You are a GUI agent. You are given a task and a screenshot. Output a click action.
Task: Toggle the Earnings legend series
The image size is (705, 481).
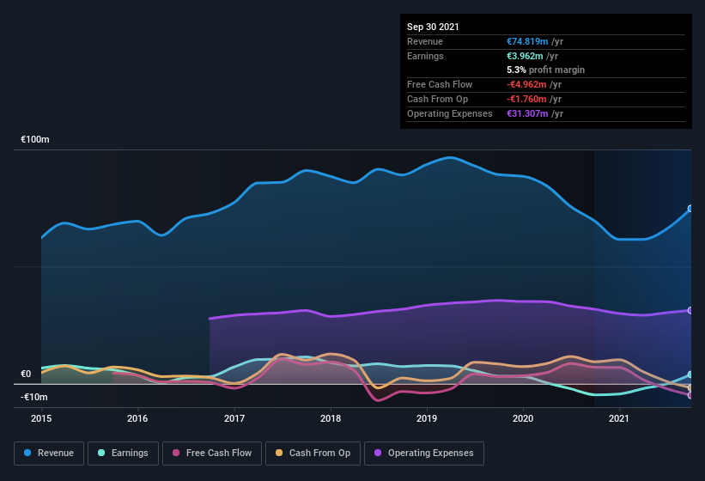[123, 454]
